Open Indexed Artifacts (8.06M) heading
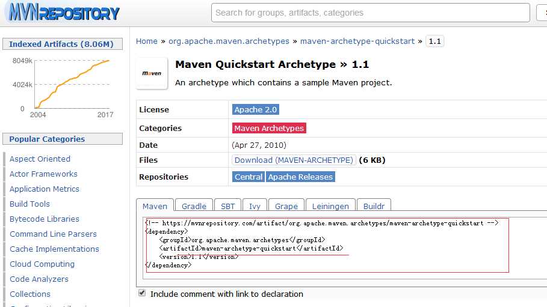The image size is (547, 307). pyautogui.click(x=61, y=44)
